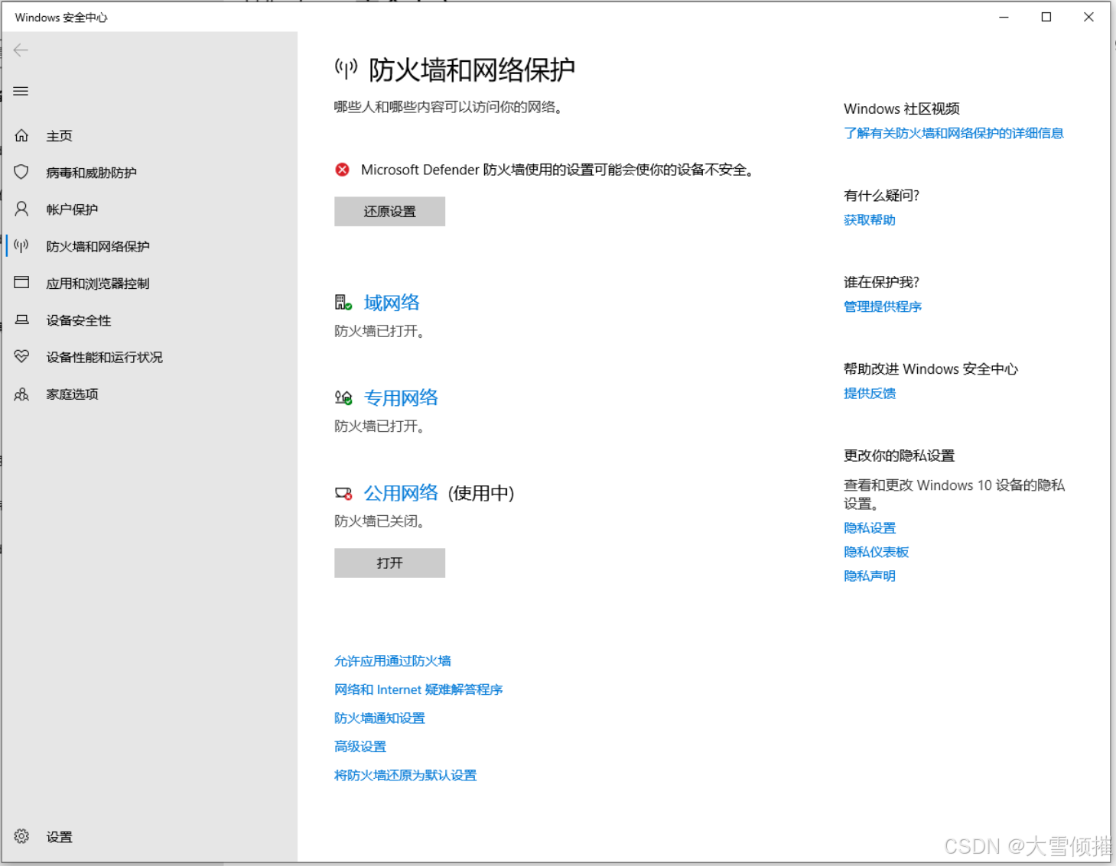Viewport: 1116px width, 866px height.
Task: Open 主页 in the sidebar
Action: tap(59, 136)
